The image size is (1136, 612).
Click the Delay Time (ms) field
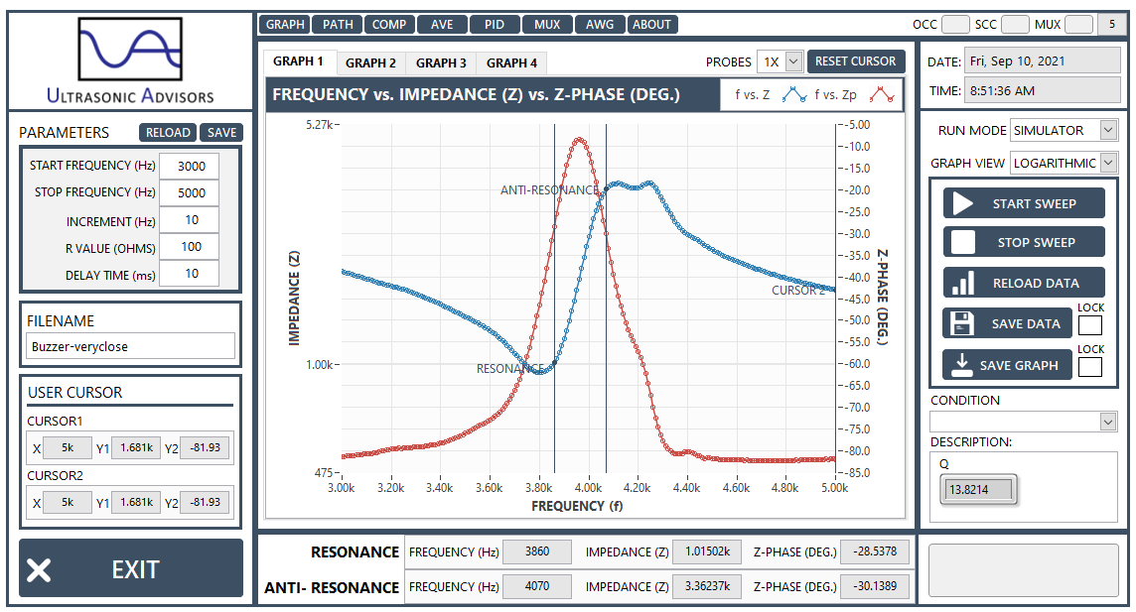[189, 274]
